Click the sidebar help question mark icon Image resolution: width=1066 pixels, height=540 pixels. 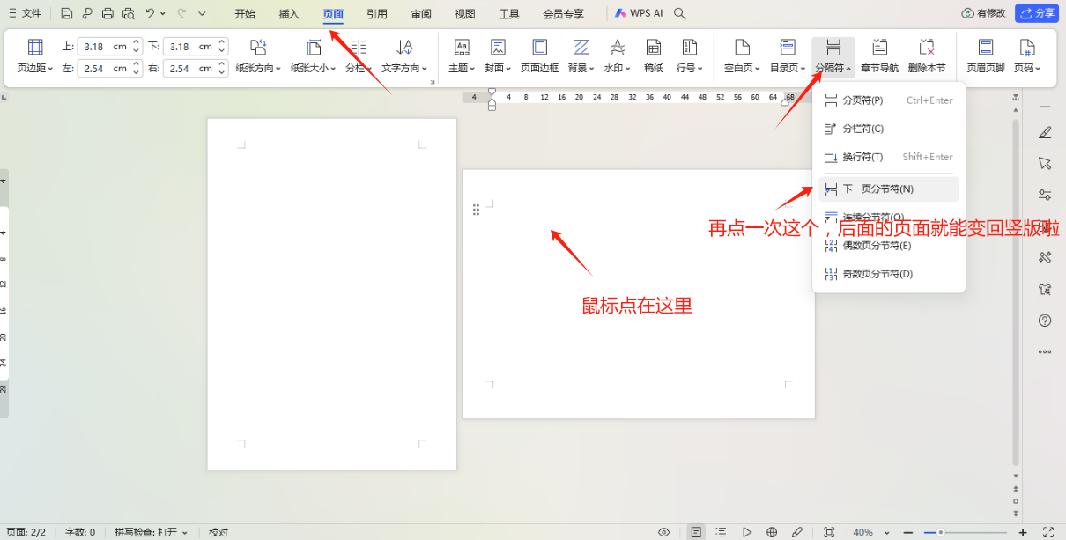(x=1045, y=320)
